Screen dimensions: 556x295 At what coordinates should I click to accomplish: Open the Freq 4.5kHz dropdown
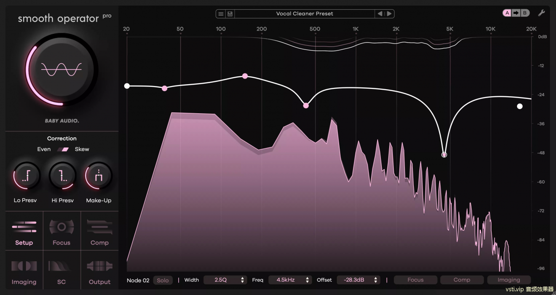click(x=290, y=280)
